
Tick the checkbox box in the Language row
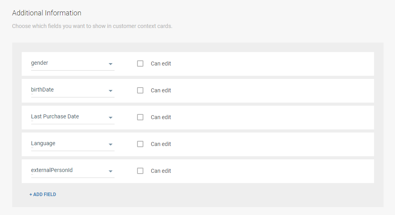coord(140,144)
